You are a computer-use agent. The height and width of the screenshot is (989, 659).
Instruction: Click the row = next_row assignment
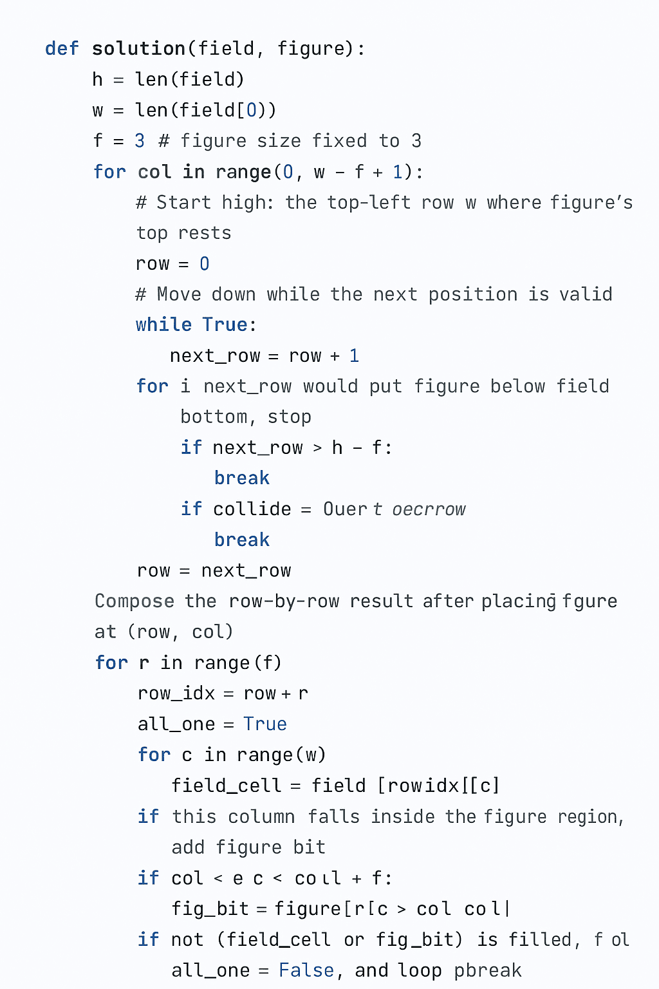pos(214,570)
